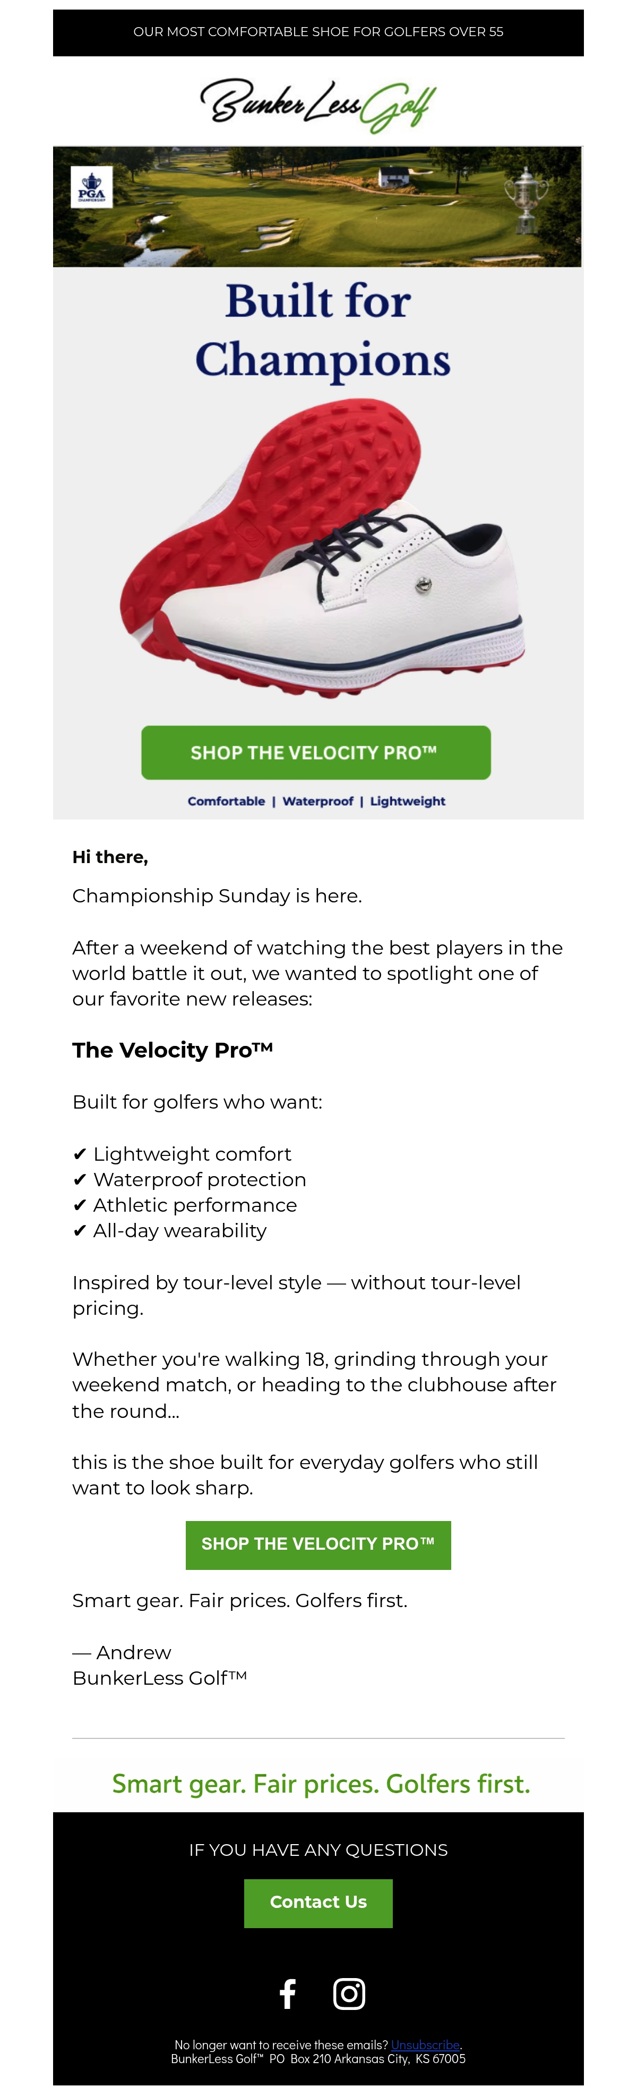Click the PGA Championship logo badge

(x=92, y=187)
